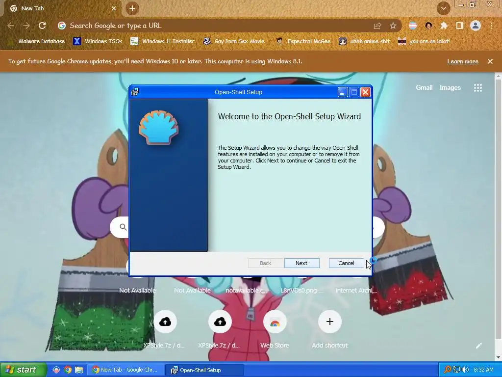Open Malware Database bookmark
The image size is (502, 377).
tap(37, 41)
